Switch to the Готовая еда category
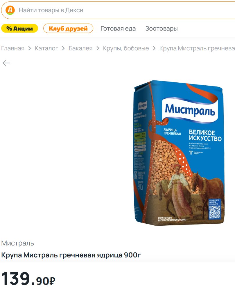235x288 pixels. (x=118, y=29)
